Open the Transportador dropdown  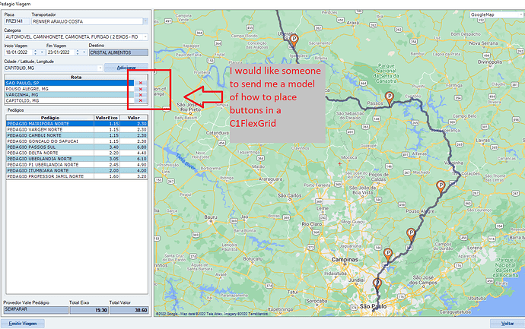(x=145, y=21)
